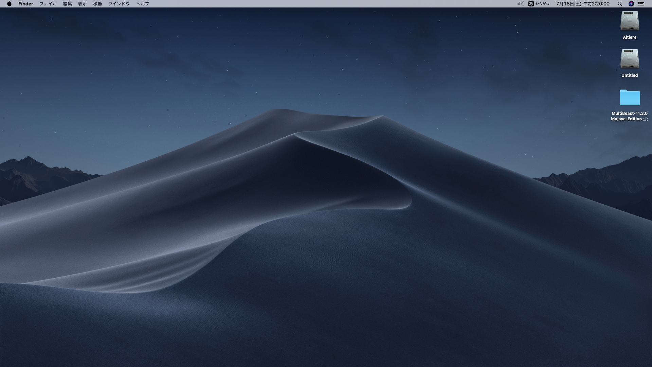
Task: Open Notification Center
Action: point(642,4)
